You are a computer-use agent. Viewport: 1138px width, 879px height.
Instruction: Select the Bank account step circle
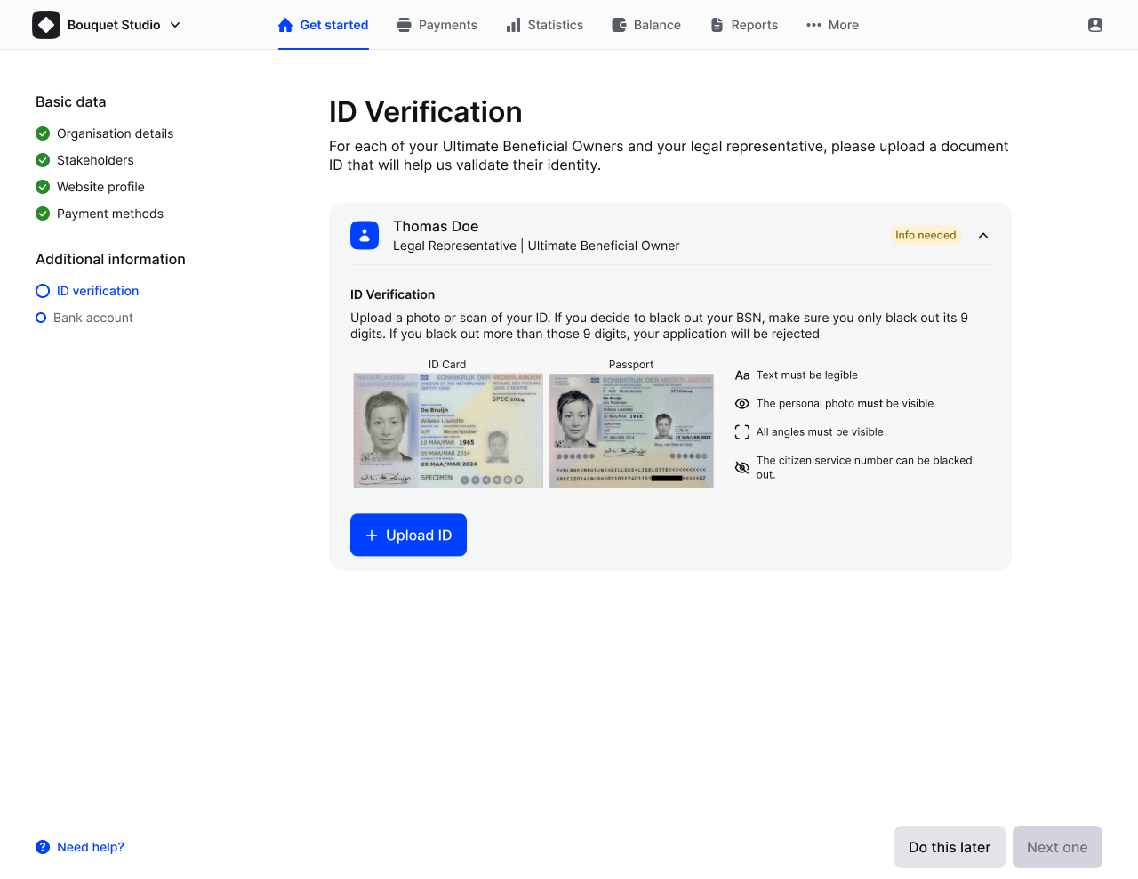pyautogui.click(x=41, y=318)
